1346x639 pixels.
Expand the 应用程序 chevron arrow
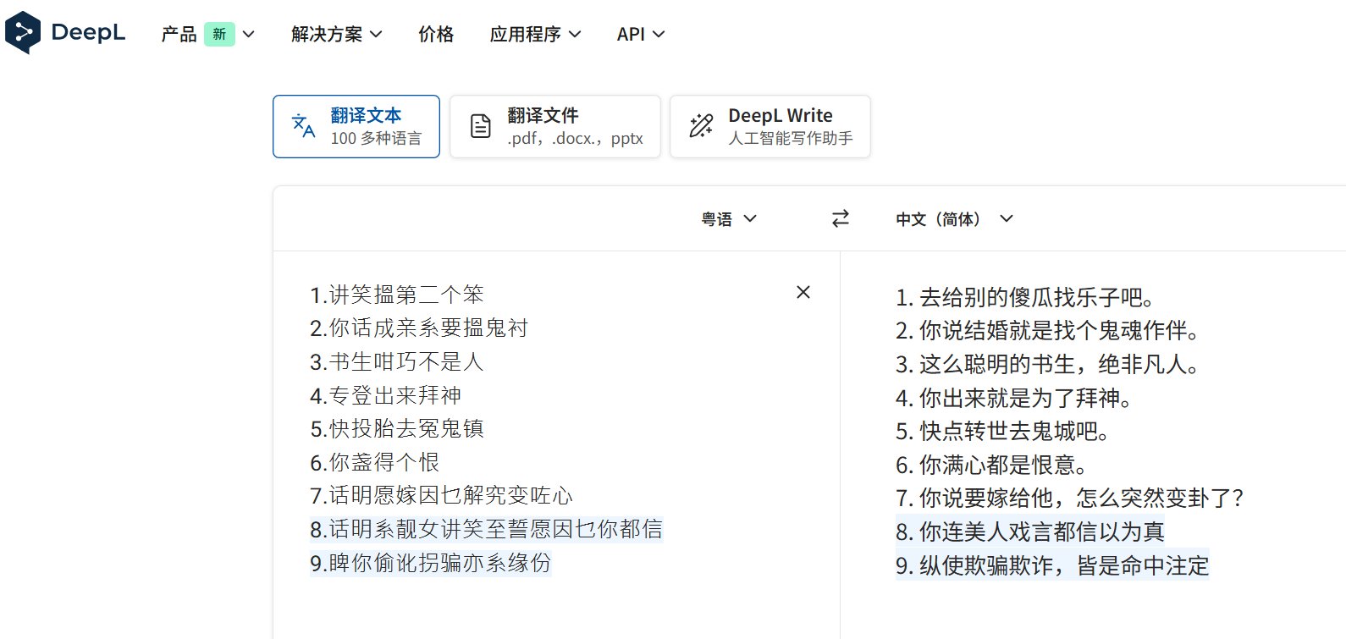(x=575, y=35)
